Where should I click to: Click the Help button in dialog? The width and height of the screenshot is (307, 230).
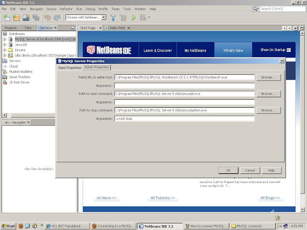272,171
